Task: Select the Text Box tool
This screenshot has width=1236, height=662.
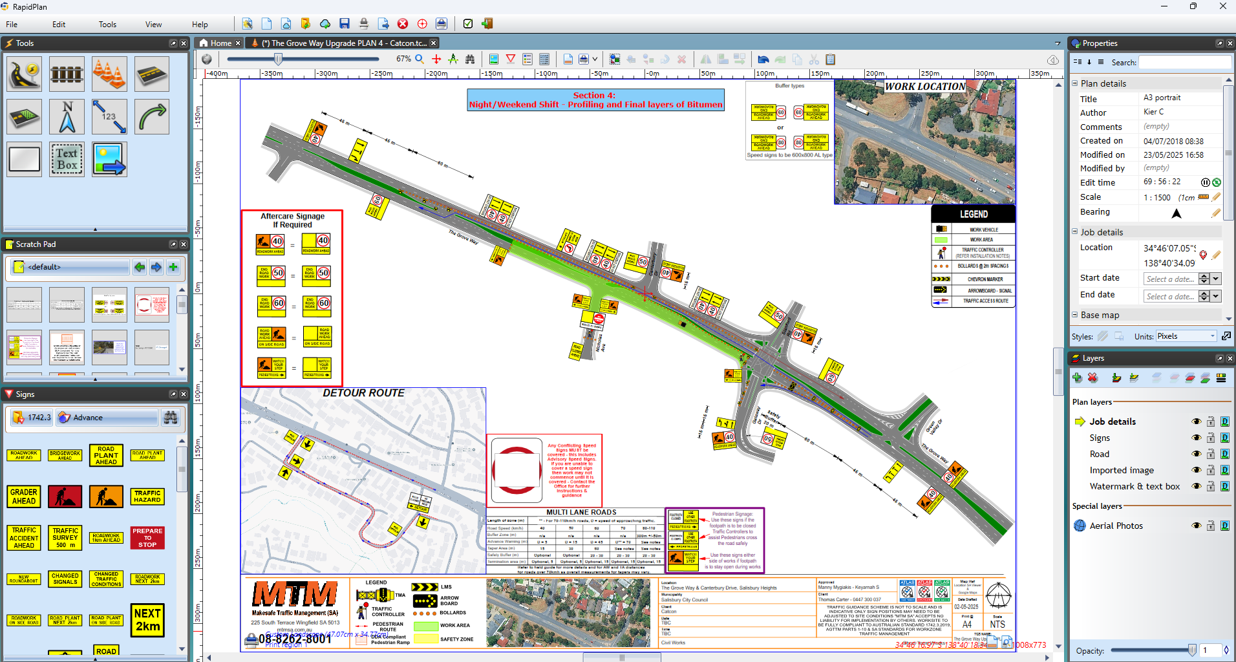Action: click(67, 160)
